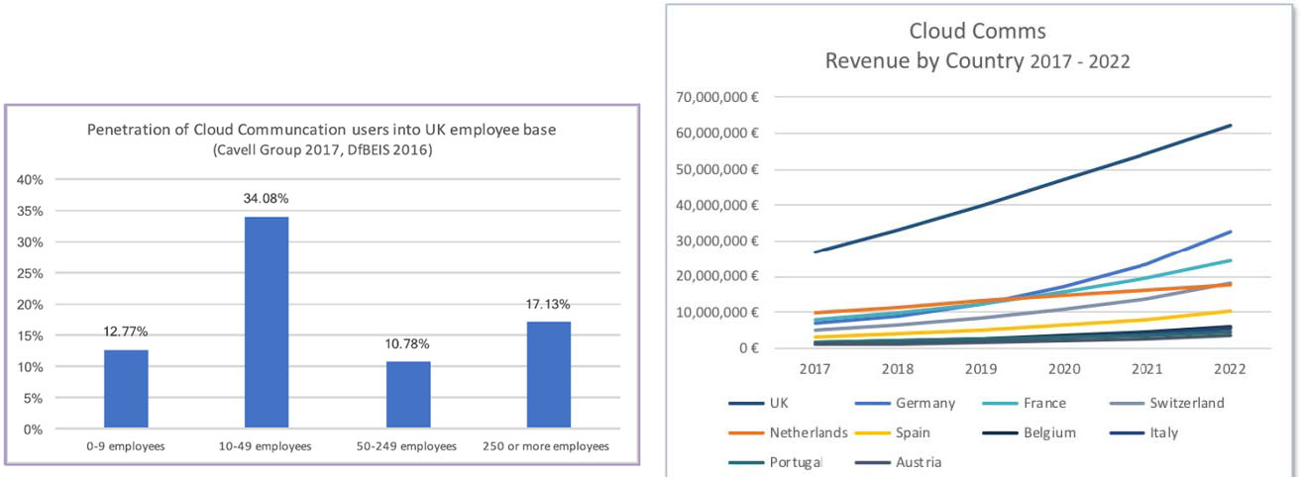Viewport: 1302px width, 477px height.
Task: Click the 0-9 employees bar
Action: click(126, 390)
